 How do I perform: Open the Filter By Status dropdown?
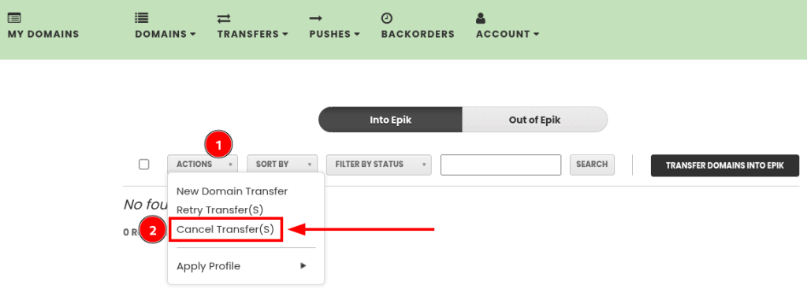[x=379, y=165]
